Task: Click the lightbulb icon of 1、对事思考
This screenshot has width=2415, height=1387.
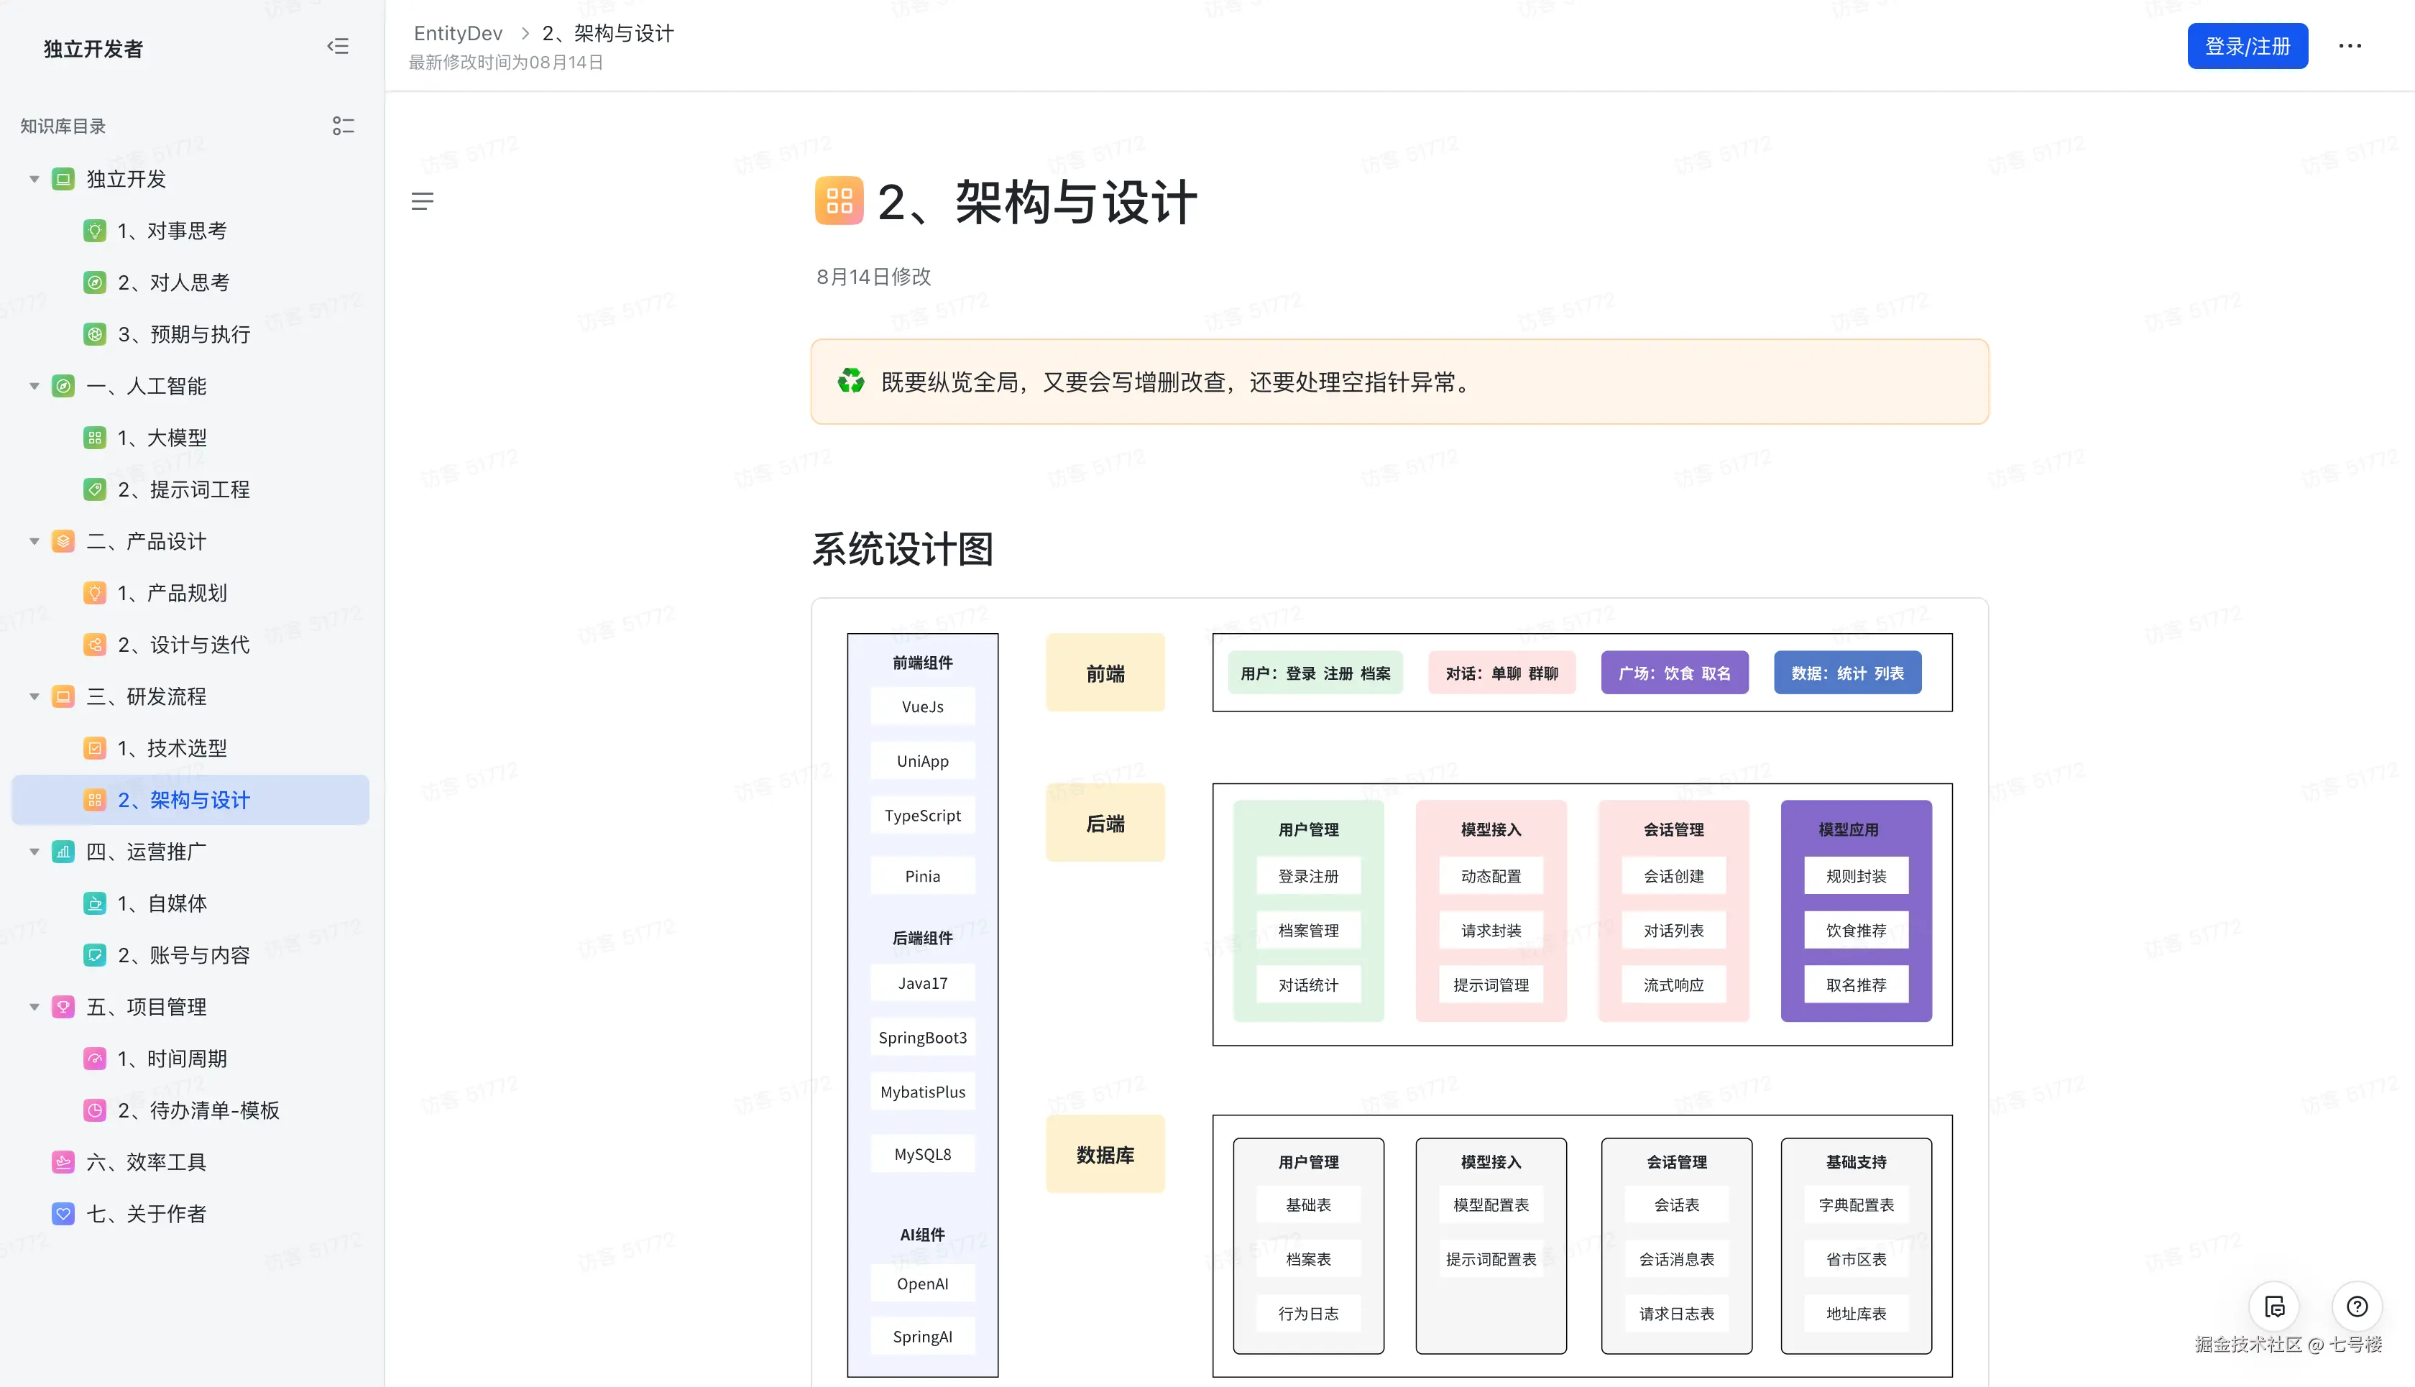Action: point(96,229)
